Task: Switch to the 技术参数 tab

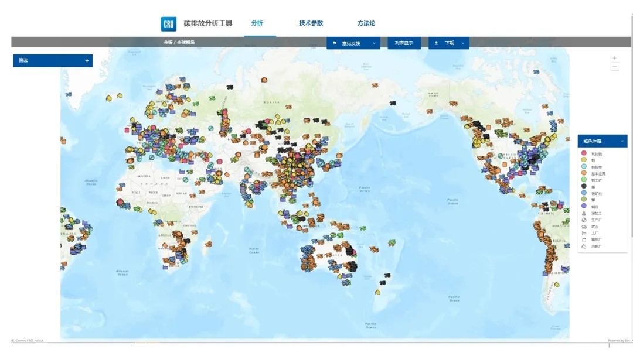Action: pos(311,23)
